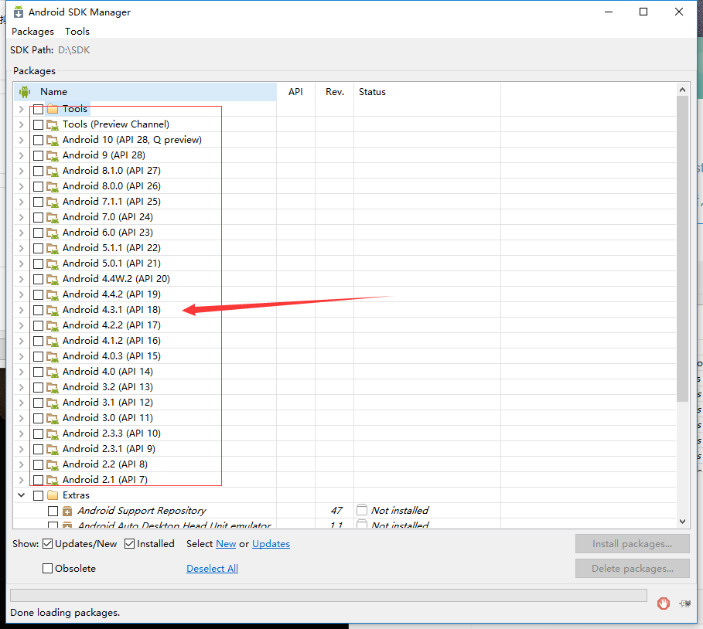This screenshot has width=703, height=629.
Task: Select the Android 3.1 (API 12) row text
Action: point(107,403)
